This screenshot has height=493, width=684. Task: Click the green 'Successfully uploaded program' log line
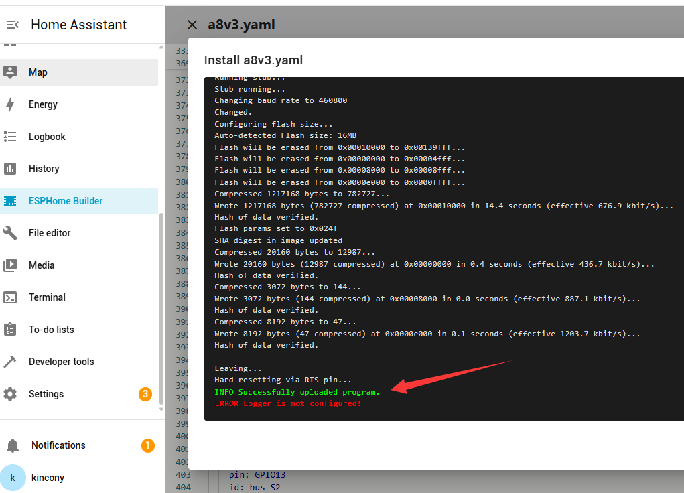point(297,392)
